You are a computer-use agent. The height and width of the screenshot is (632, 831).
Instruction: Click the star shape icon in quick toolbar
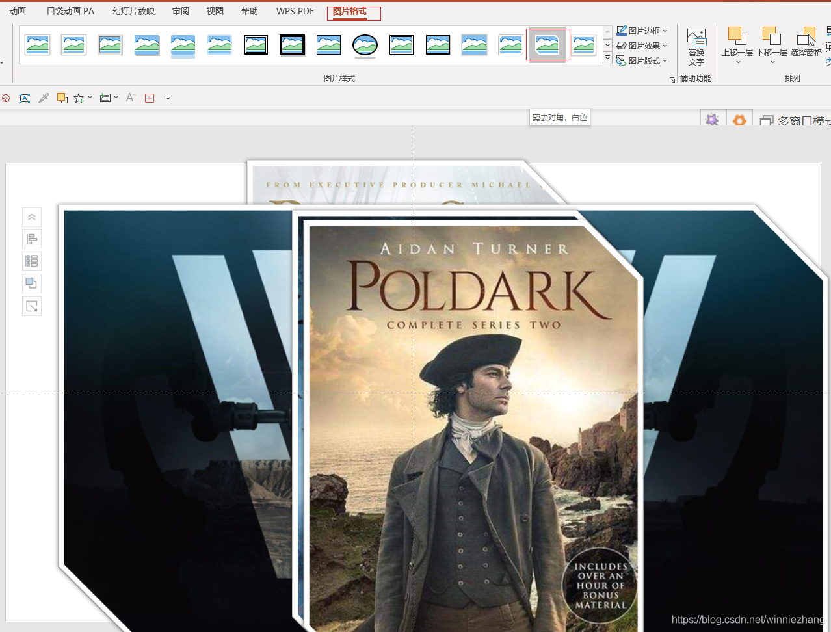[79, 98]
